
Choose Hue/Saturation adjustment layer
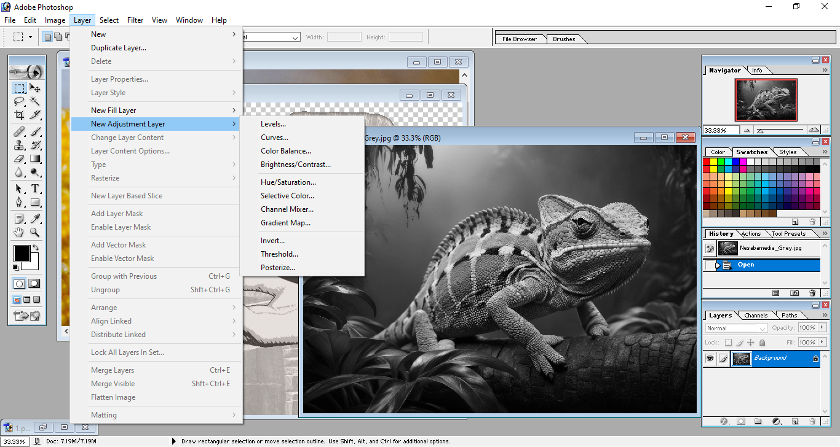(x=288, y=182)
